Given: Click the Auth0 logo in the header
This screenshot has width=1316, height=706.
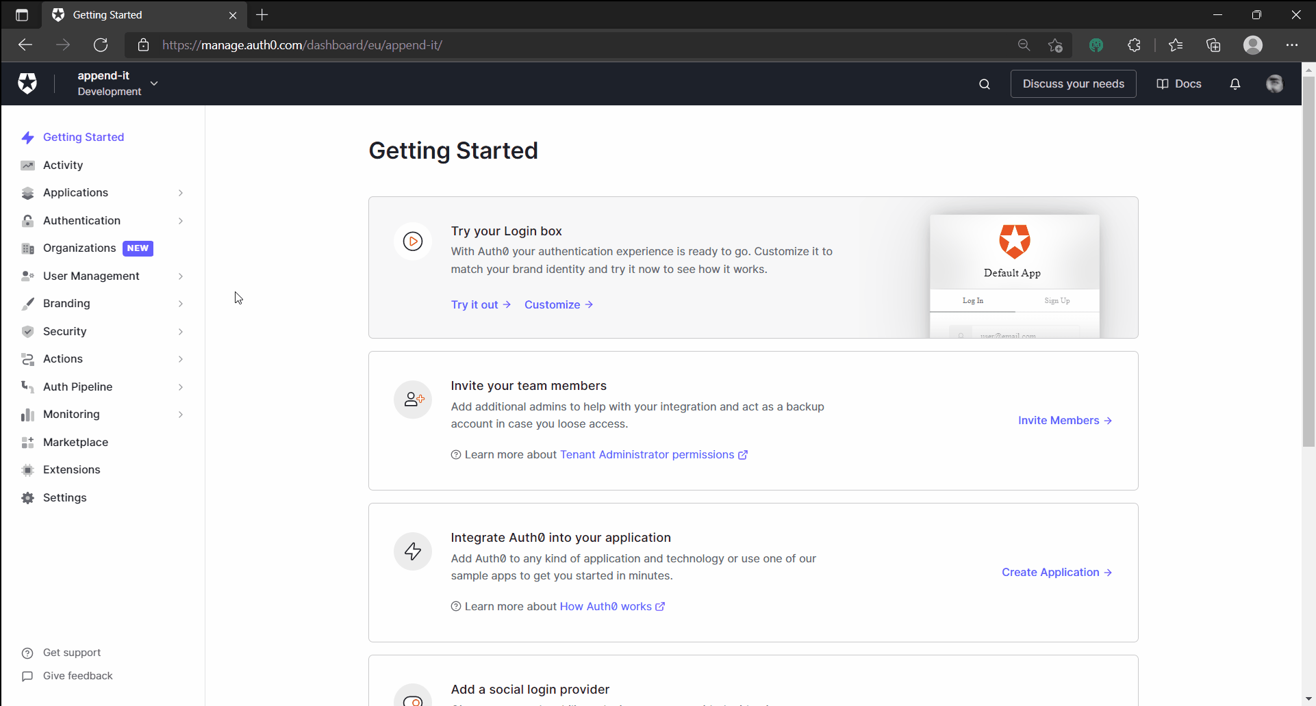Looking at the screenshot, I should (x=27, y=83).
